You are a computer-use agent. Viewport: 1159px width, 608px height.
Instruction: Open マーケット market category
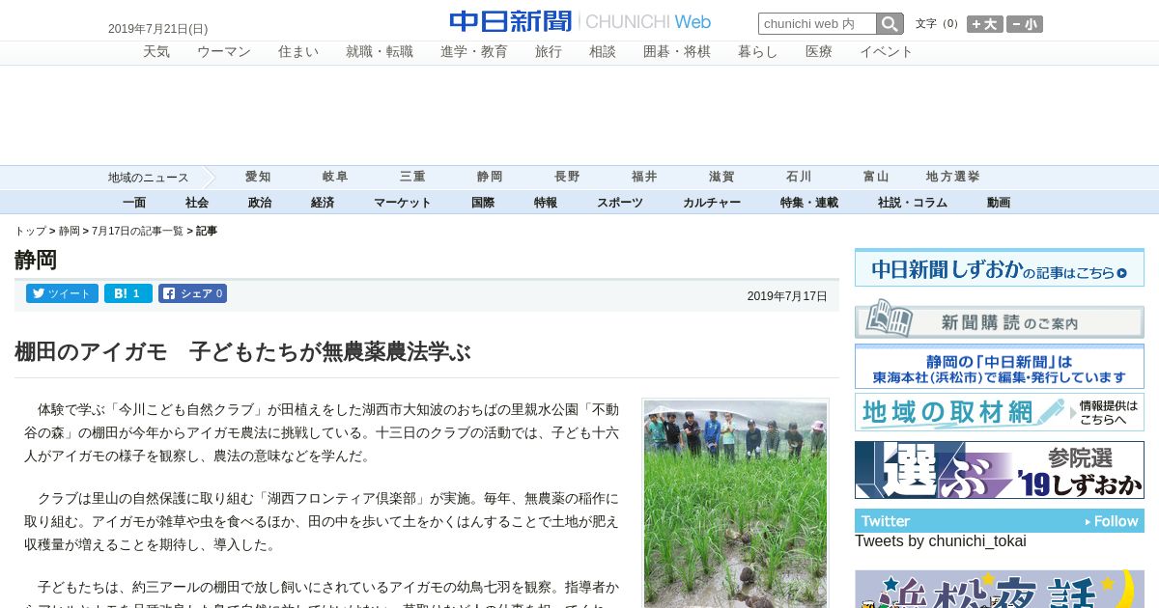click(x=403, y=203)
